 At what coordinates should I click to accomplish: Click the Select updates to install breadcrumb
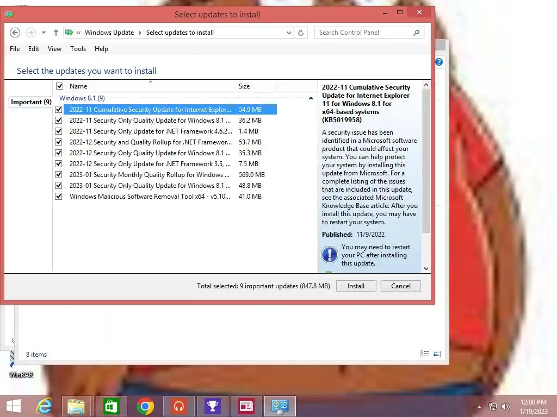pos(180,33)
